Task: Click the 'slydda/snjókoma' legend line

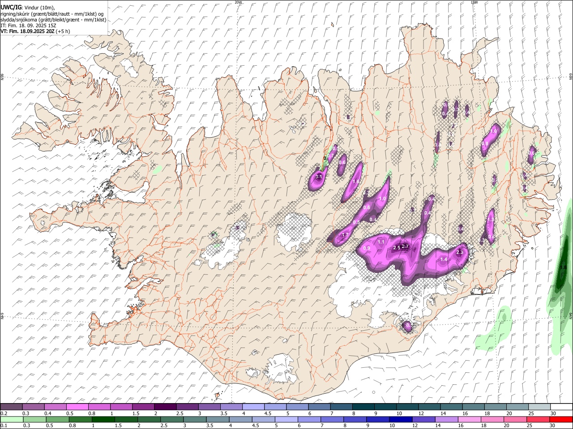Action: pos(53,20)
